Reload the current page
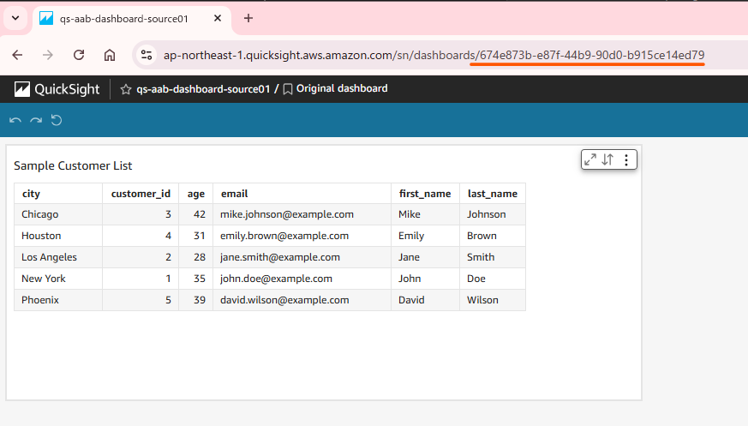The image size is (748, 426). point(79,55)
